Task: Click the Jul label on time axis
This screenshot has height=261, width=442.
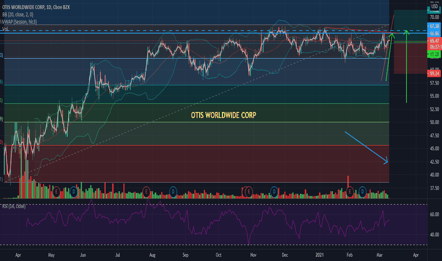Action: (118, 255)
